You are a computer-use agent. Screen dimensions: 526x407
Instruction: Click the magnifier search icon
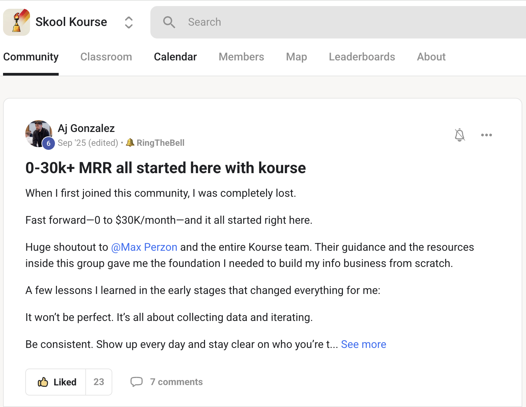tap(169, 22)
